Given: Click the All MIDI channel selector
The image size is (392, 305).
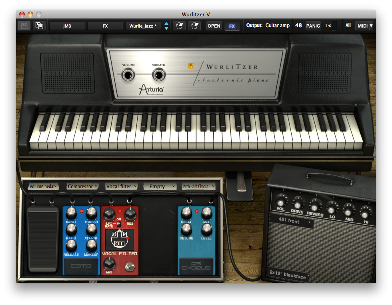Looking at the screenshot, I should [x=348, y=26].
